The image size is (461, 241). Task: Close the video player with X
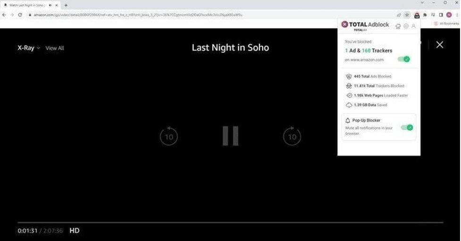pyautogui.click(x=440, y=44)
